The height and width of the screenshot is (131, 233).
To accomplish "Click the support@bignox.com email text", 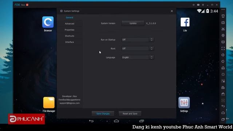I will 70,103.
